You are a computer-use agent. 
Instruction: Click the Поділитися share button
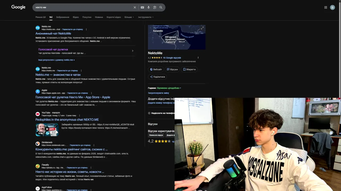coord(157,77)
